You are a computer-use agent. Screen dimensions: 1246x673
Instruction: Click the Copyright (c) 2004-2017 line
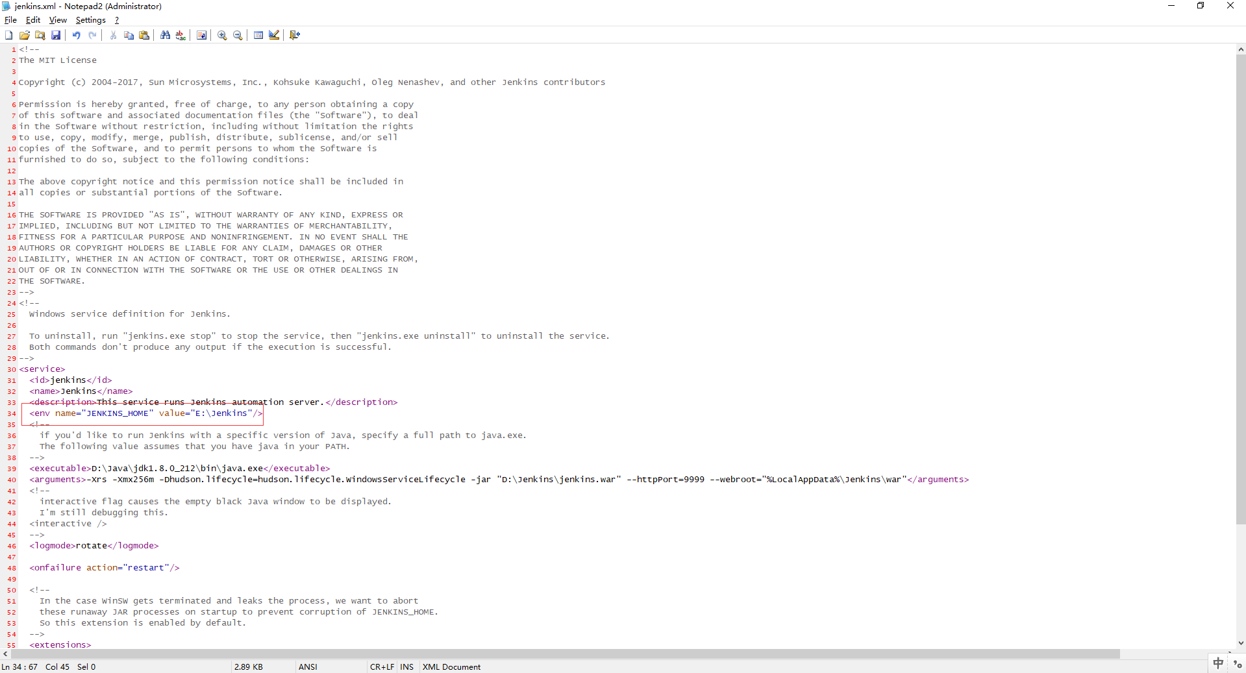[312, 82]
